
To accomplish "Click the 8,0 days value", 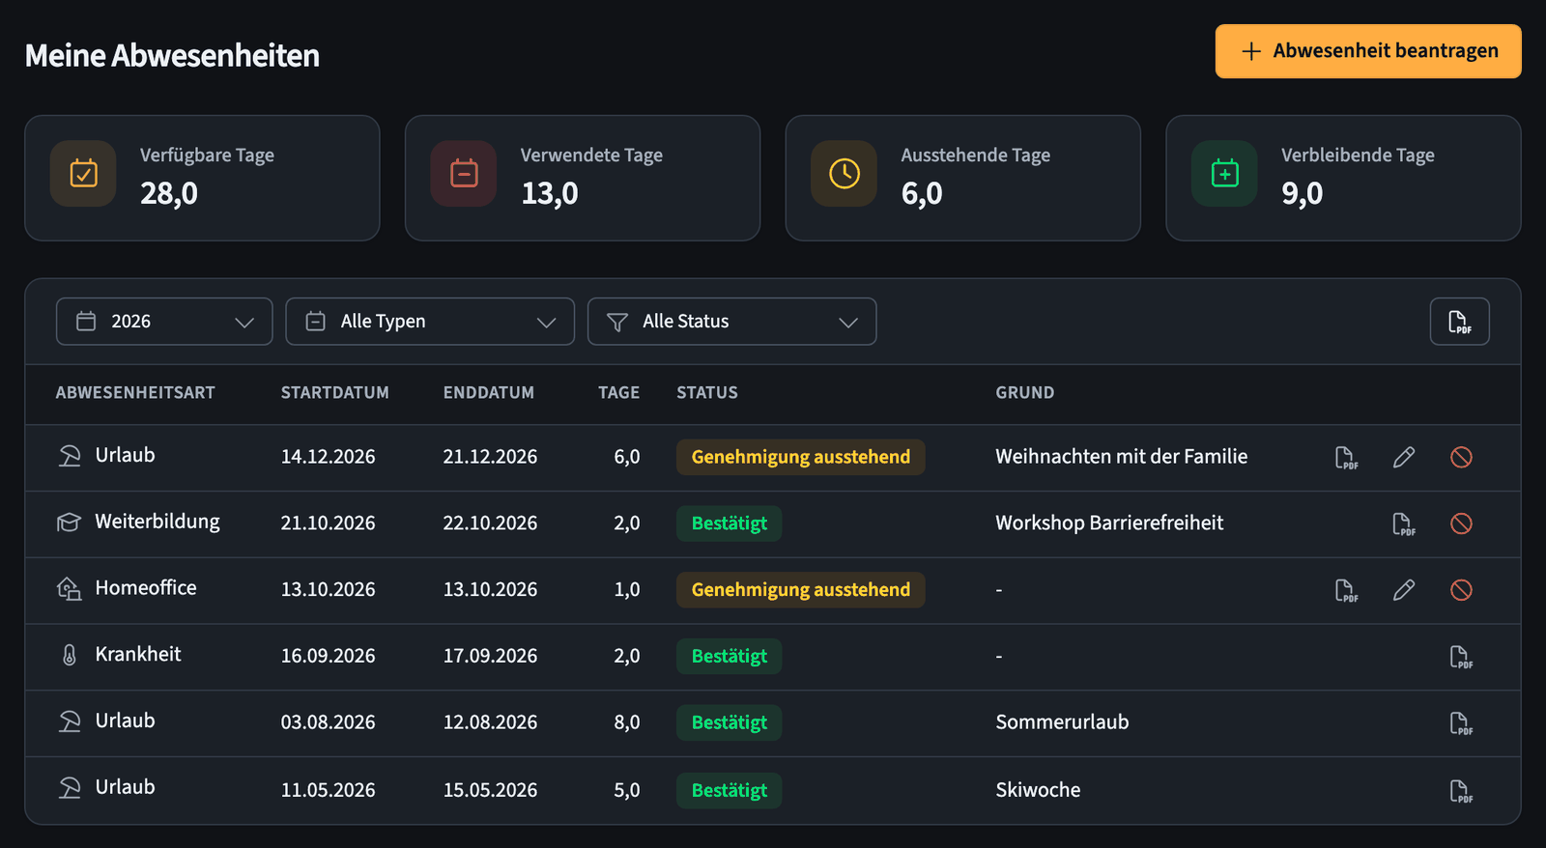I will (627, 722).
